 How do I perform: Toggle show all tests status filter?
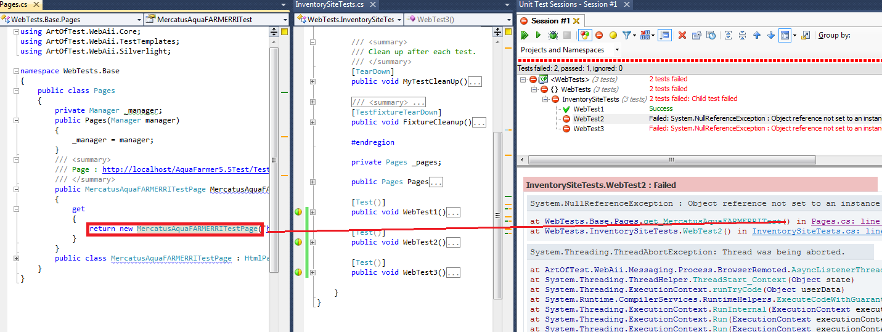584,36
